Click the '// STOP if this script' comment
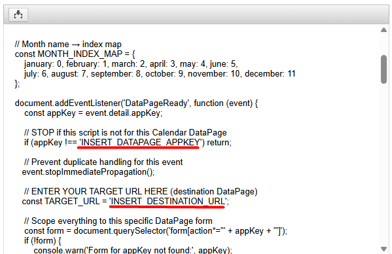The height and width of the screenshot is (254, 392). [x=126, y=133]
